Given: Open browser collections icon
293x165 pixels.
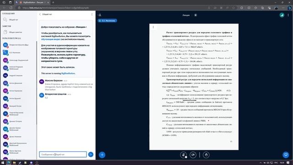Looking at the screenshot, I should tap(262, 8).
